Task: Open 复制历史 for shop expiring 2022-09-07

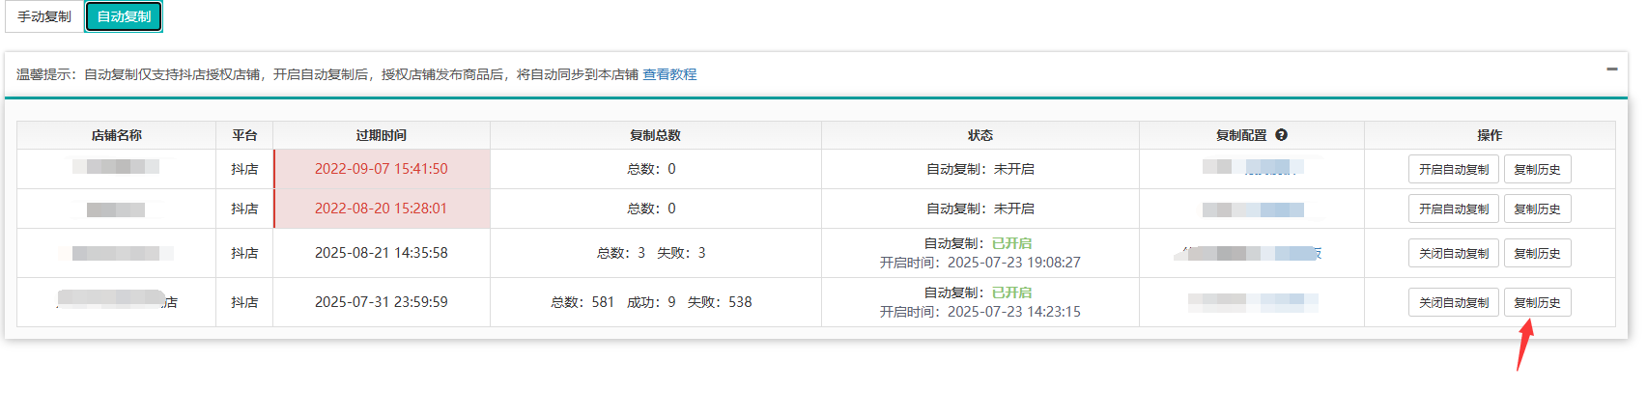Action: tap(1537, 169)
